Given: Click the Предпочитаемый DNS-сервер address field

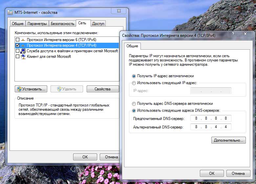Looking at the screenshot, I should [211, 118].
